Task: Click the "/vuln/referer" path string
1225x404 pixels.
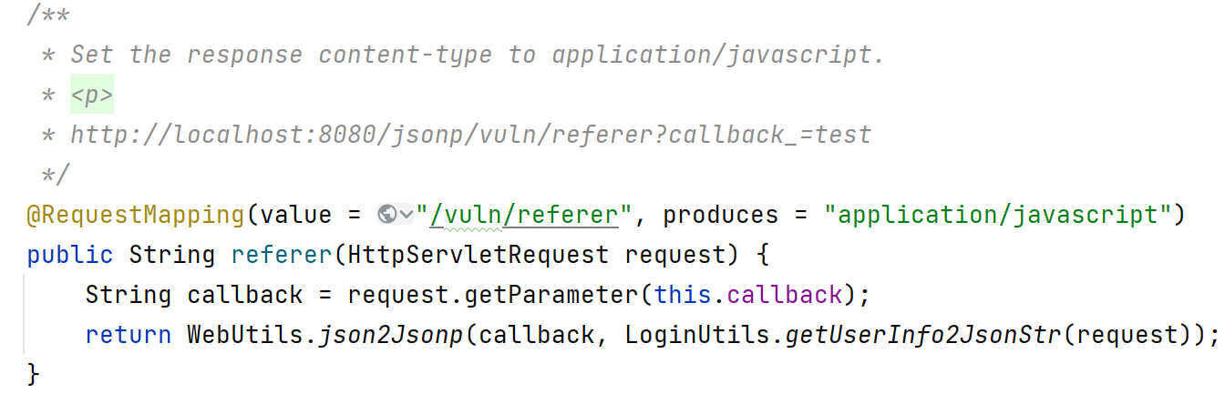Action: [x=524, y=216]
